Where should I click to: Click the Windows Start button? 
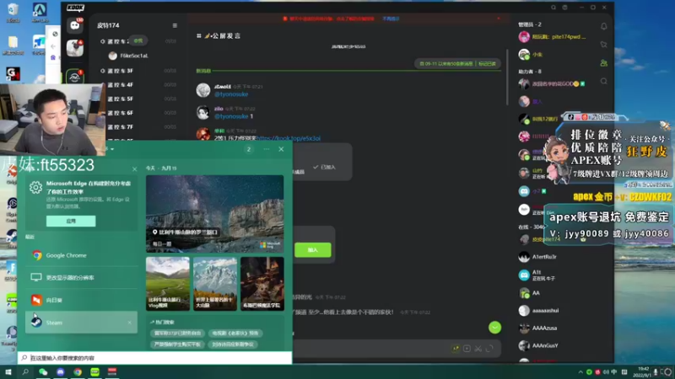tap(8, 371)
